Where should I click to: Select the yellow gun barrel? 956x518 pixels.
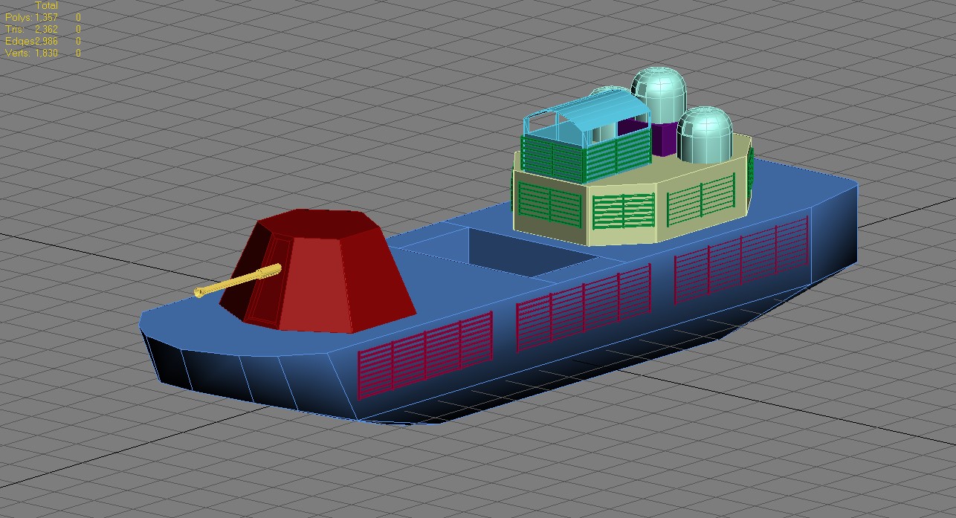[238, 279]
